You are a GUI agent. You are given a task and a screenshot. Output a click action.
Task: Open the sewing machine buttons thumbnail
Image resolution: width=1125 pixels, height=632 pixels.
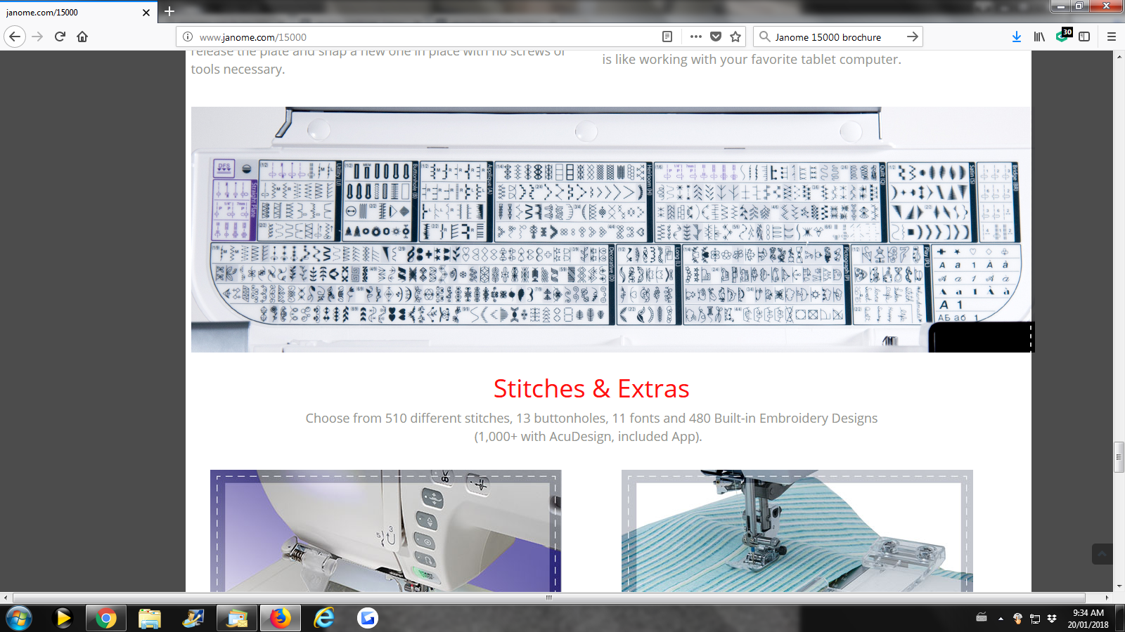[x=385, y=530]
